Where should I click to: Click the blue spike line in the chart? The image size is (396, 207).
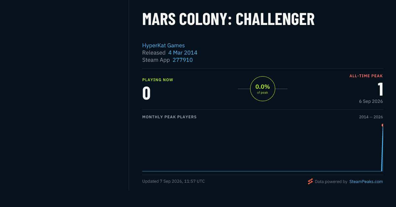click(x=382, y=148)
